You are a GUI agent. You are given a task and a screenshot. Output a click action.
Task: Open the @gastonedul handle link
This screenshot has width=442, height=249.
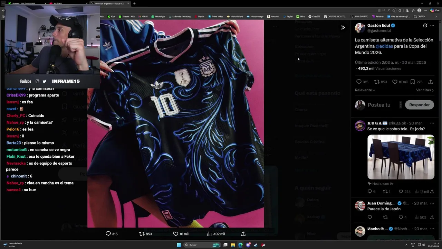(x=379, y=31)
